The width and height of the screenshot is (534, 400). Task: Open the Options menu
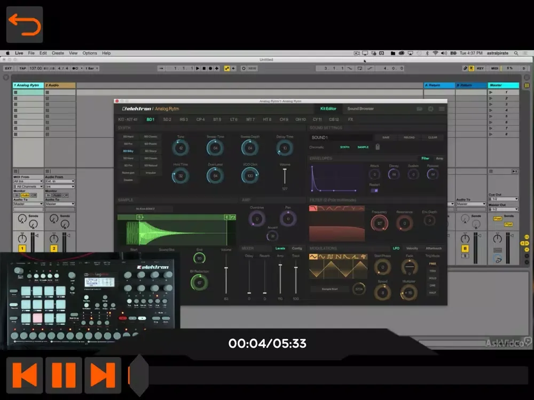coord(90,53)
